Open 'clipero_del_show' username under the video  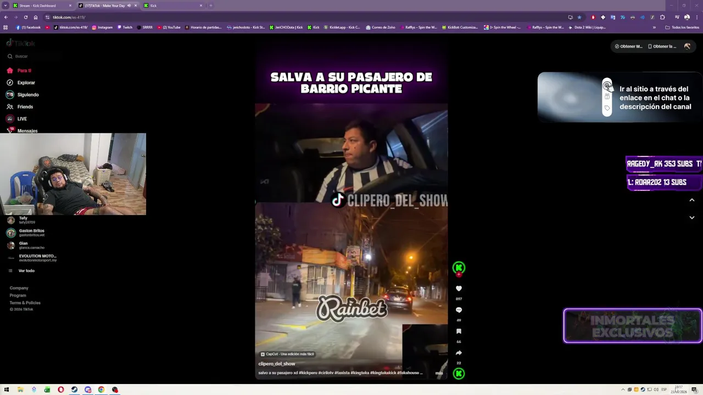pos(277,364)
